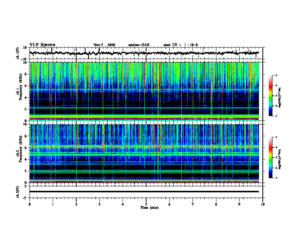Click time axis tick label '9'
Image resolution: width=296 pixels, height=229 pixels.
[239, 204]
